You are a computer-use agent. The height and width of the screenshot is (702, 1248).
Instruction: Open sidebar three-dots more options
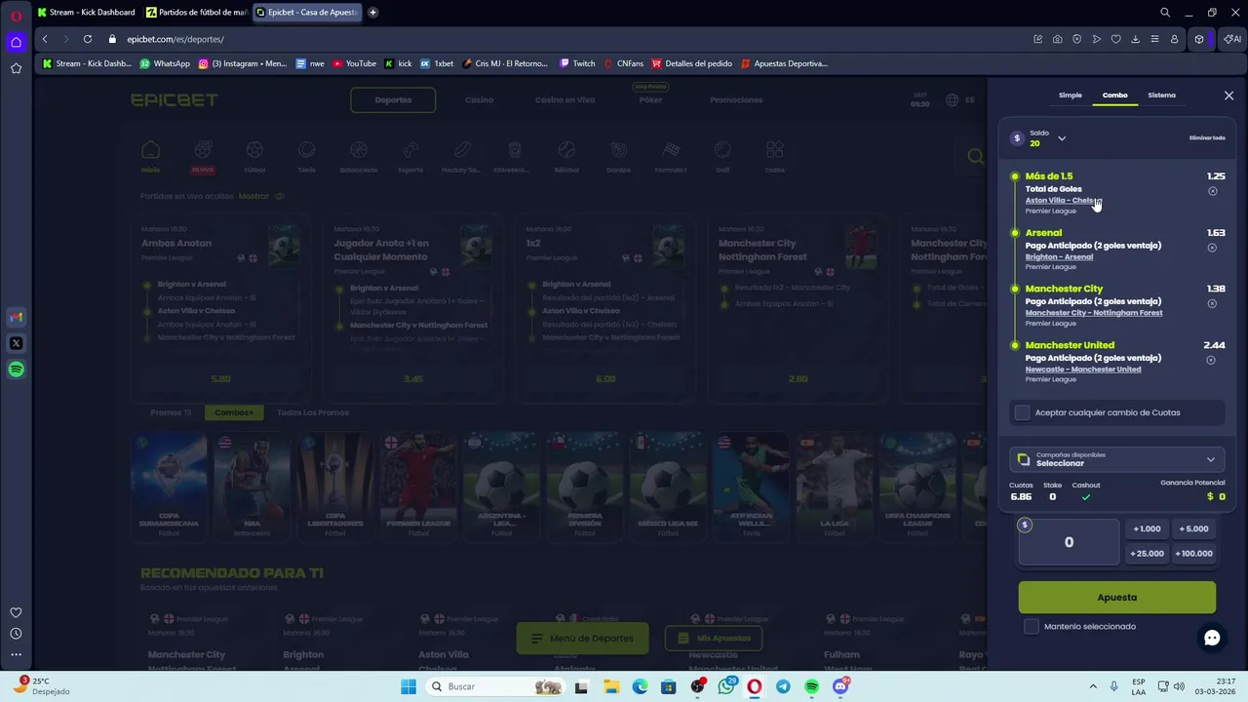tap(16, 654)
